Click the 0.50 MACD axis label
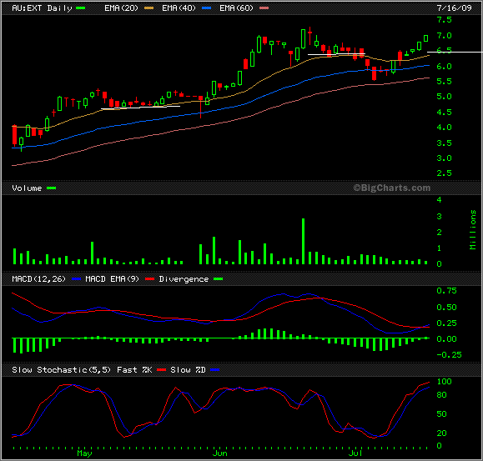Screen dimensions: 483x461 tap(446, 308)
